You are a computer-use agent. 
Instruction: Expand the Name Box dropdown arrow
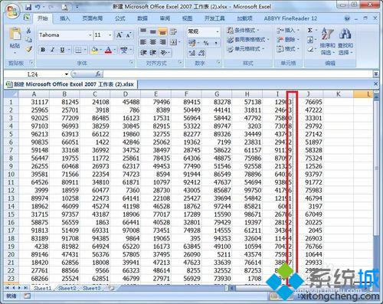click(67, 74)
